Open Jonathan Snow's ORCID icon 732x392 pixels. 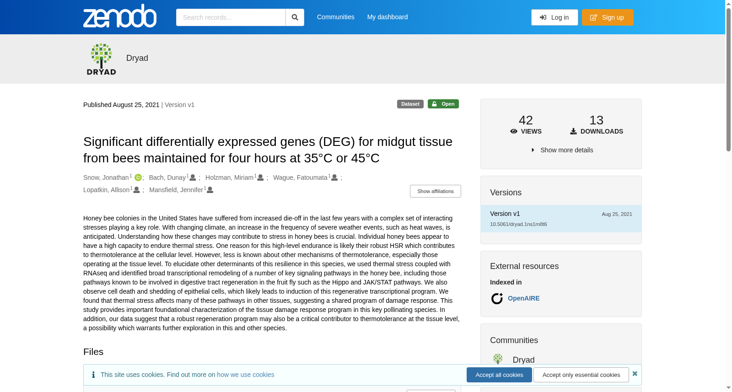(x=138, y=177)
